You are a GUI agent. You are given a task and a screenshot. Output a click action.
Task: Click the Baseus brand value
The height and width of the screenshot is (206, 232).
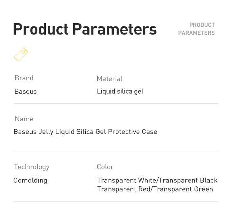pos(25,92)
